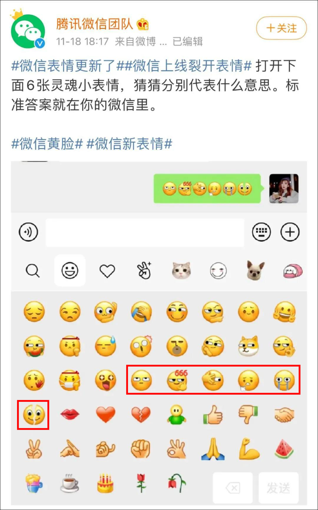The image size is (318, 510).
Task: Open the sender's avatar photo
Action: coord(284,189)
